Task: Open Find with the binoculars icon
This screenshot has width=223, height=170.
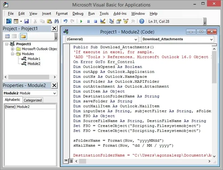Action: (x=57, y=21)
